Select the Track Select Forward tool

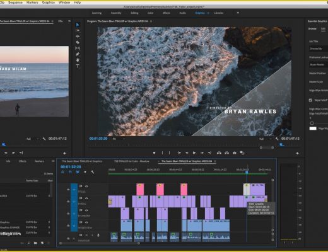[78, 30]
